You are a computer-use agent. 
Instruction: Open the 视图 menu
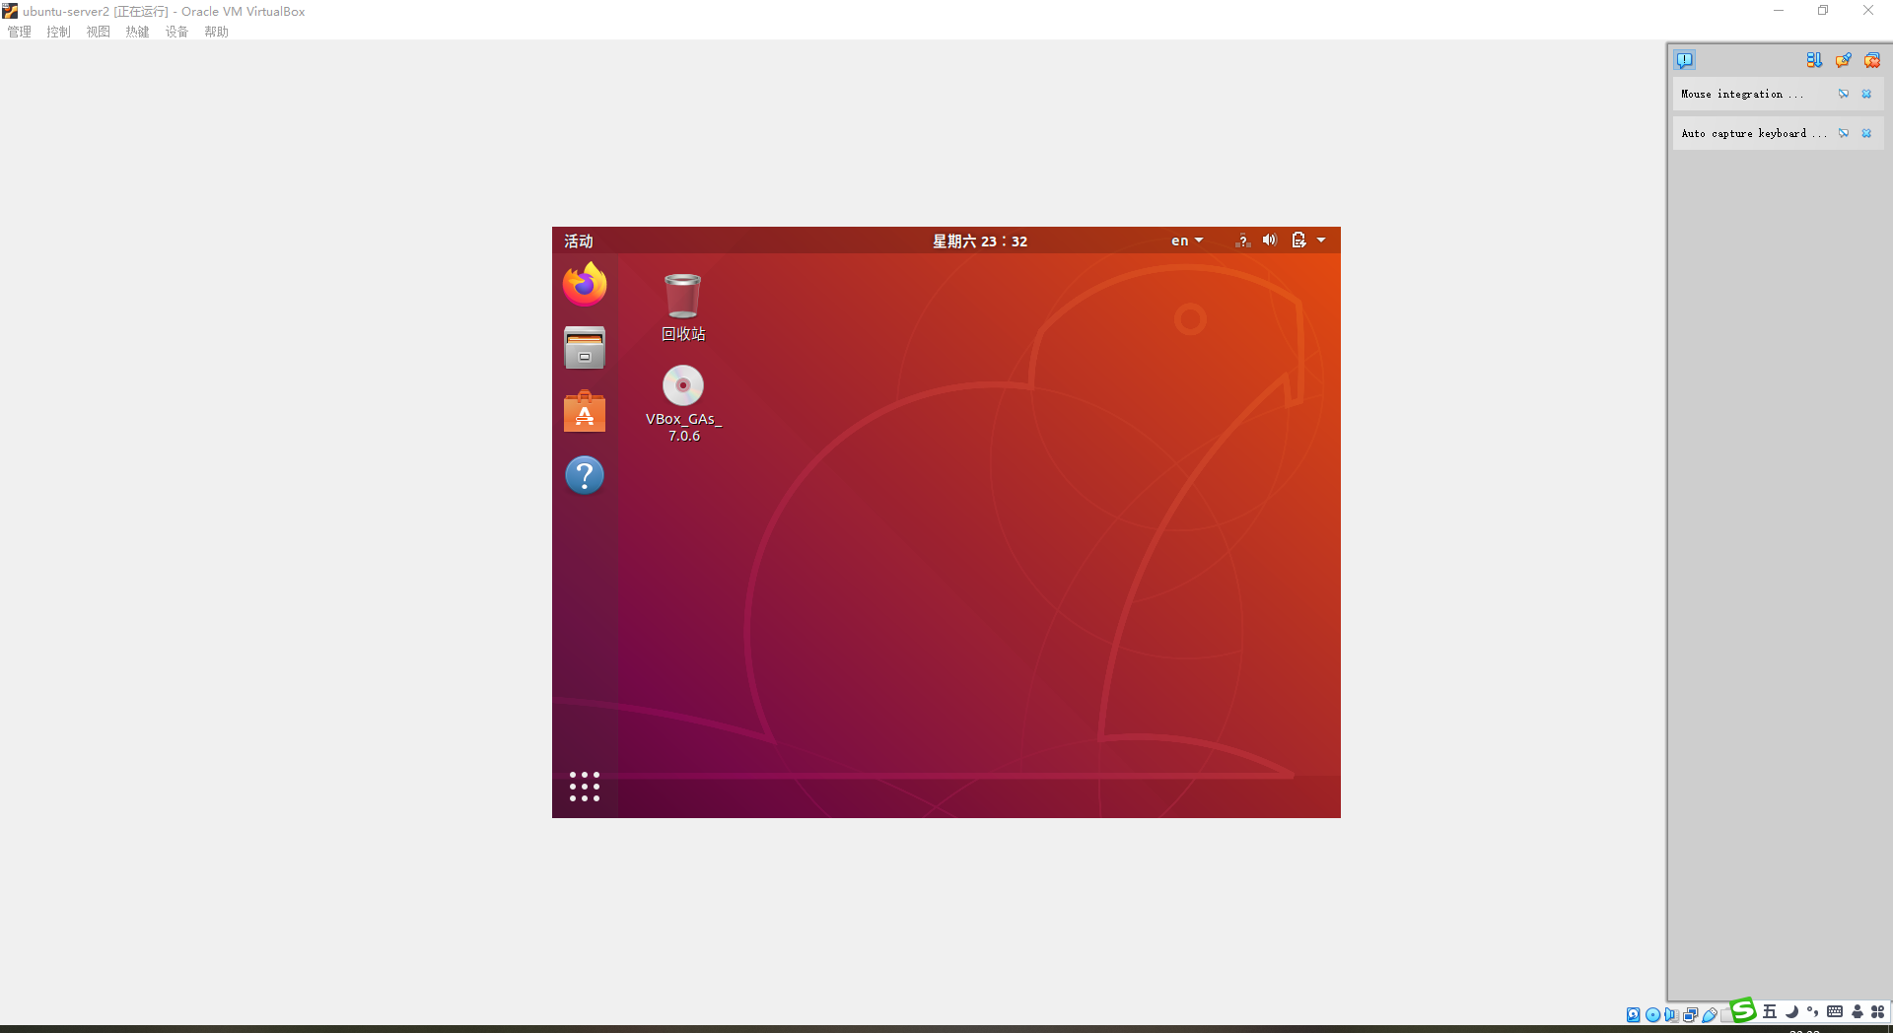[x=99, y=32]
